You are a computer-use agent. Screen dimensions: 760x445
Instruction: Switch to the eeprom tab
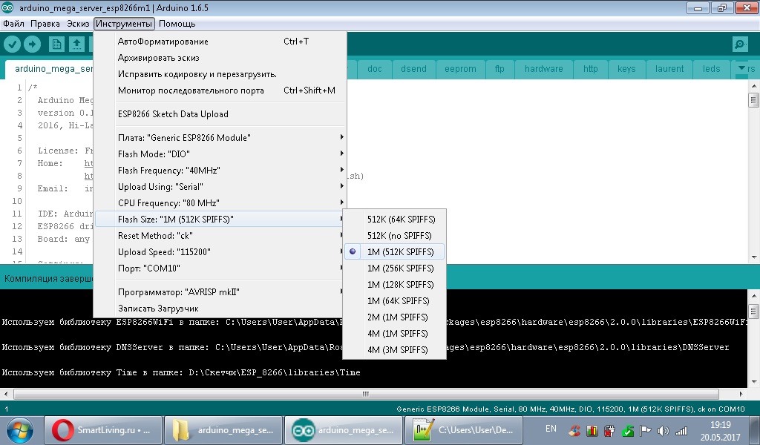coord(460,68)
